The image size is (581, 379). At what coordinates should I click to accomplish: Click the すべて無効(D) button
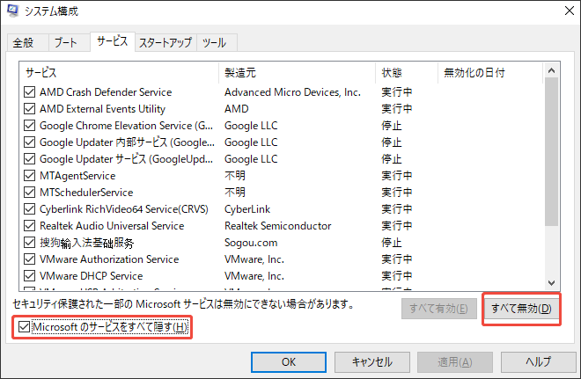[x=521, y=309]
